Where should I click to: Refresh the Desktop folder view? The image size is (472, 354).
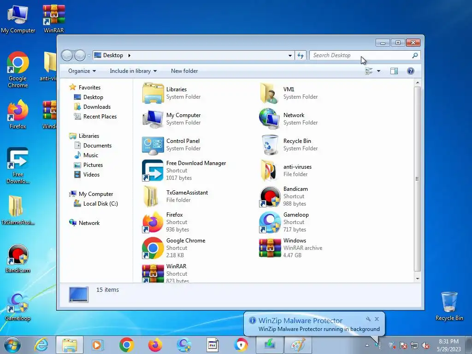tap(301, 55)
